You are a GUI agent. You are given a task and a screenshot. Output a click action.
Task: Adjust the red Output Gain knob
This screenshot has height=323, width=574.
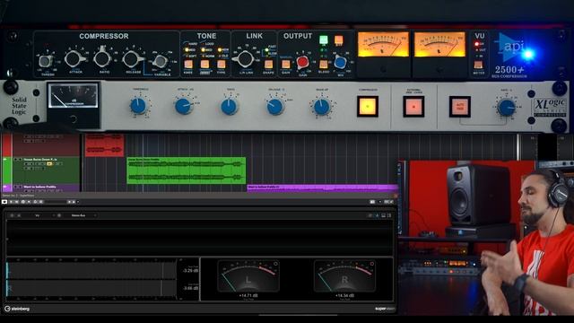303,62
